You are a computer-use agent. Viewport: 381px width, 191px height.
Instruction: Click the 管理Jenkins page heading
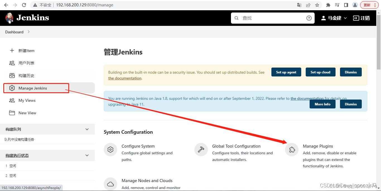(123, 52)
